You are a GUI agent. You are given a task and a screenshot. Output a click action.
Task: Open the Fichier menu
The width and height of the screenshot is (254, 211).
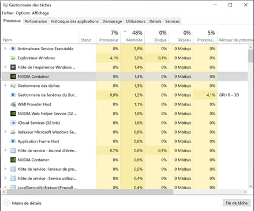[8, 13]
